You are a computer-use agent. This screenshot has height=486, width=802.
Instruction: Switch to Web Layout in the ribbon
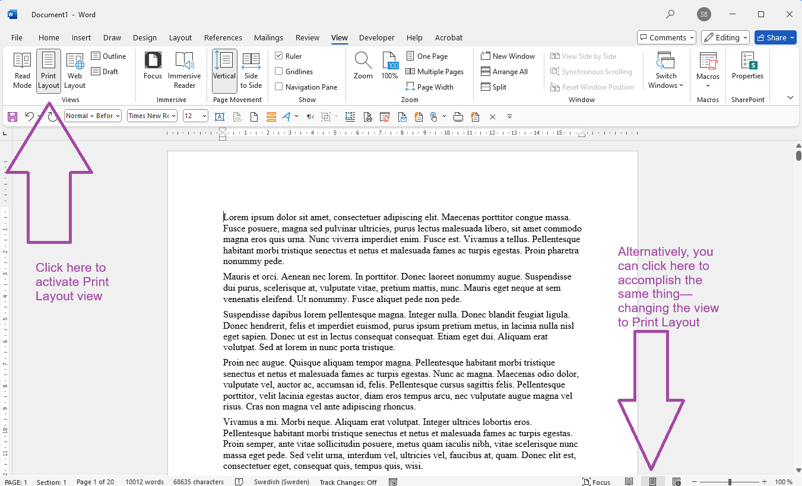pos(75,71)
